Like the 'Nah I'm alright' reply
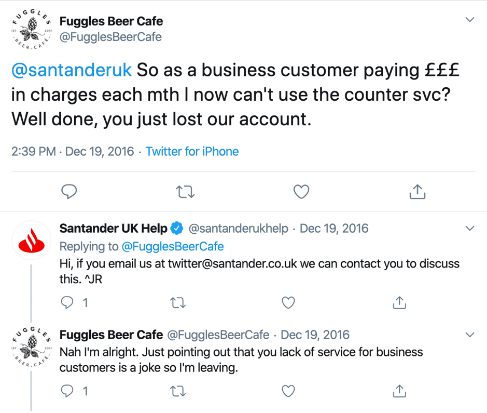This screenshot has height=413, width=487. click(x=288, y=391)
